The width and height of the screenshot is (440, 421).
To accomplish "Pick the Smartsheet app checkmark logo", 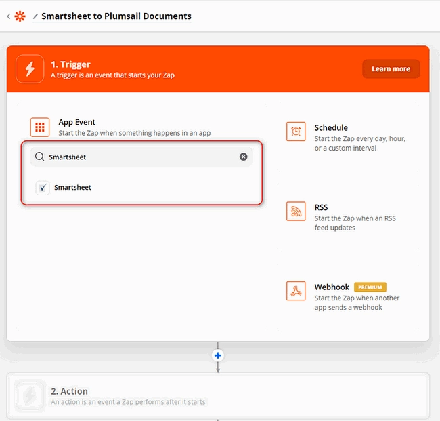I will coord(43,188).
